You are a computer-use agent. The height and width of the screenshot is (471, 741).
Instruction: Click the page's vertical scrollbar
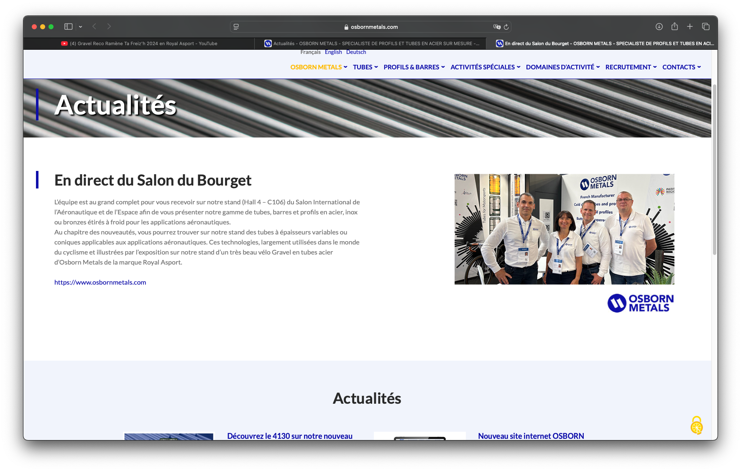click(715, 169)
